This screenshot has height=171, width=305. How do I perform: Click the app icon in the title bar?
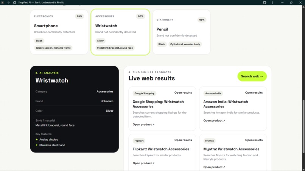click(3, 3)
